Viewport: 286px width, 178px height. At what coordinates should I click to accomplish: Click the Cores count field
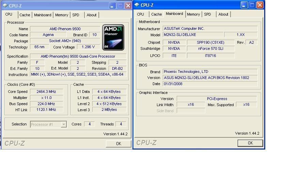(x=89, y=124)
